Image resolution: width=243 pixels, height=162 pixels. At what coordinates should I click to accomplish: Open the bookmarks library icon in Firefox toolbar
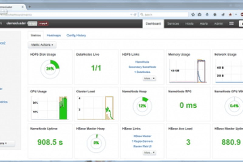[x=200, y=15]
